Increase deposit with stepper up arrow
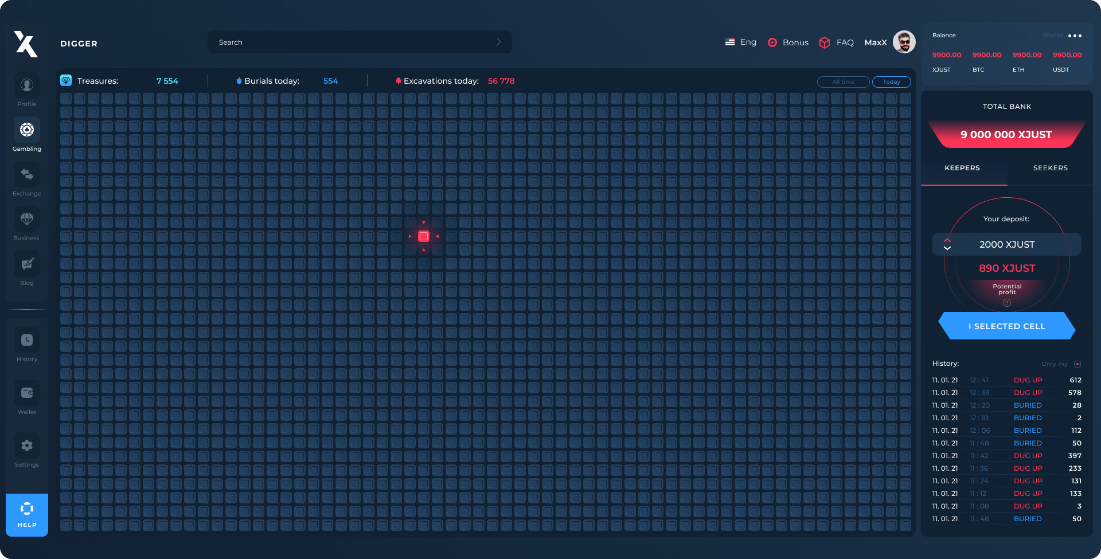The height and width of the screenshot is (559, 1101). point(947,240)
